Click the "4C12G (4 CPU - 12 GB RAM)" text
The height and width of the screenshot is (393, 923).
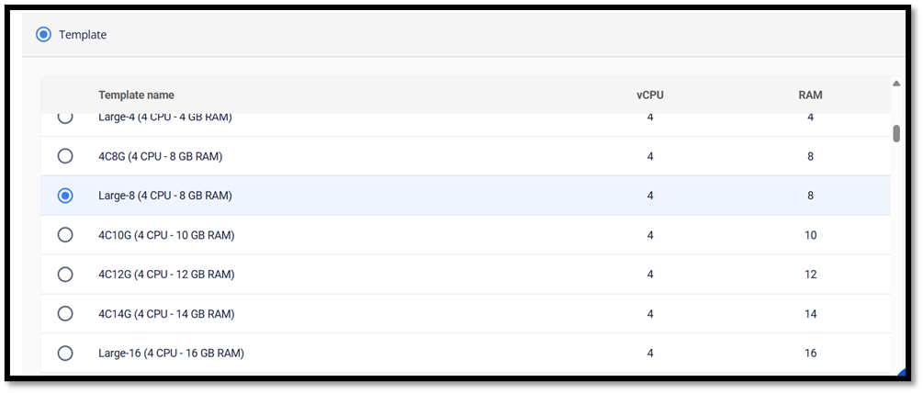166,275
